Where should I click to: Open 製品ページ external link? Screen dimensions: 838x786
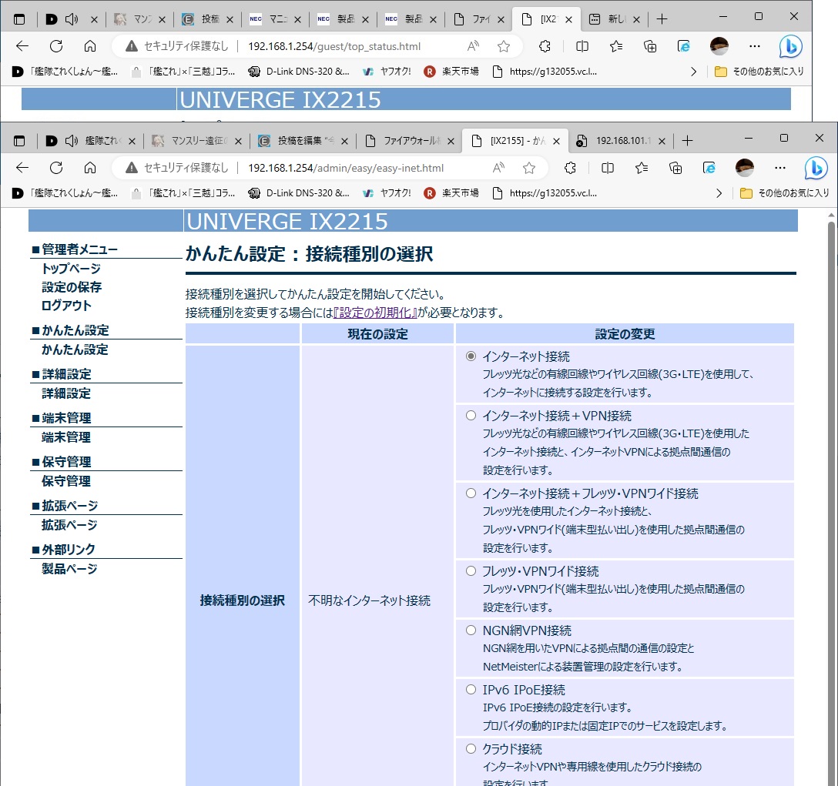point(69,569)
